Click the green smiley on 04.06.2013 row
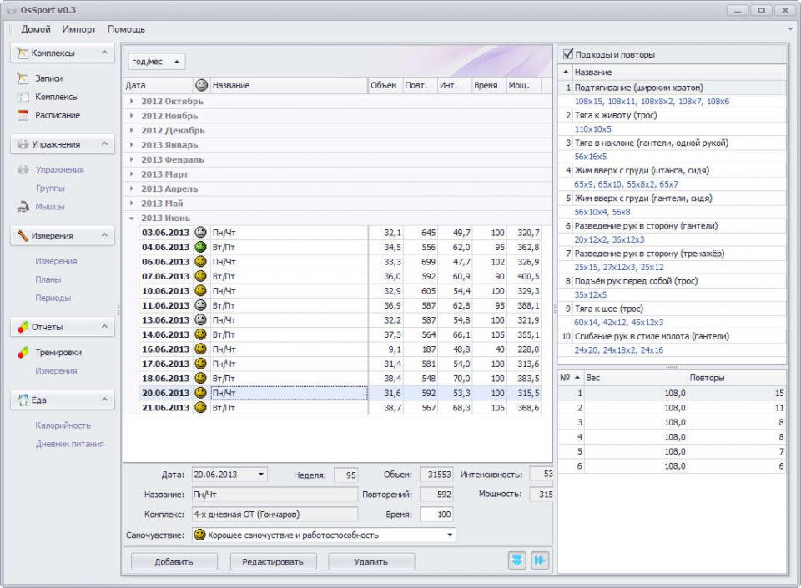Screen dimensions: 801x588 (200, 247)
